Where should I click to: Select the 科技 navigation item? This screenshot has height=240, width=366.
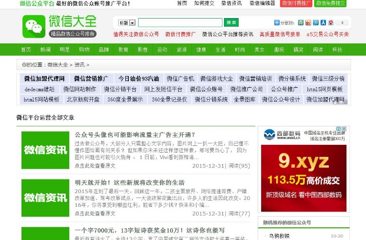click(x=337, y=49)
